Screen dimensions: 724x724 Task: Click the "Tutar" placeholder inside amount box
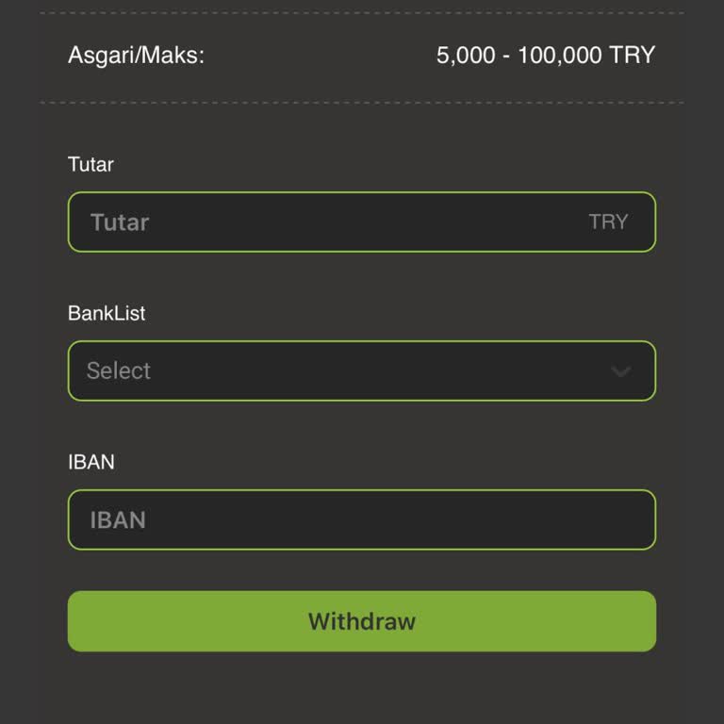120,222
